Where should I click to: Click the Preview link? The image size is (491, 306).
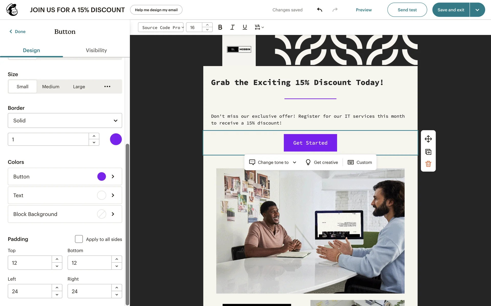364,10
